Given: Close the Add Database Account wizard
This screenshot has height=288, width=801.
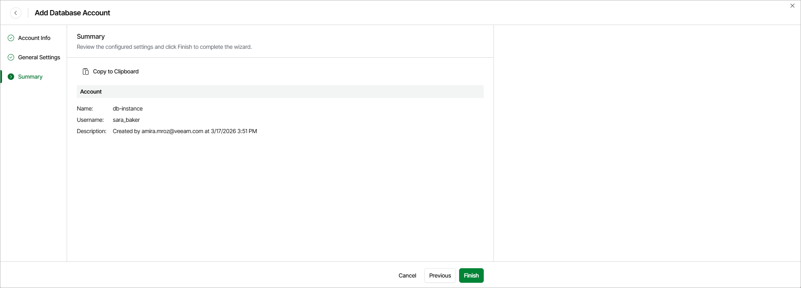Looking at the screenshot, I should click(792, 6).
